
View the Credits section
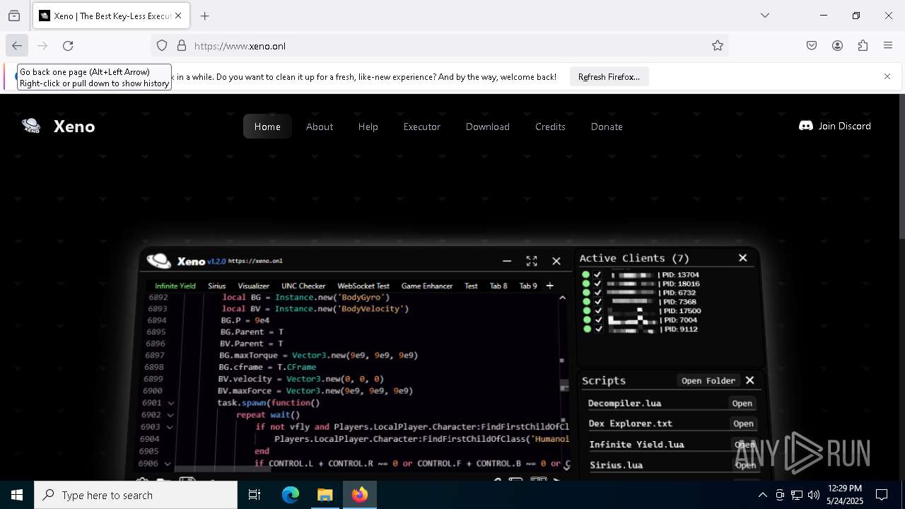[x=550, y=127]
